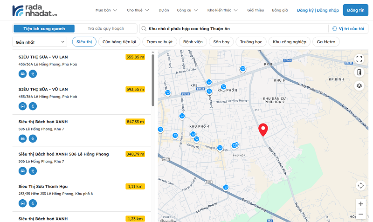Expand the Mua bán menu
Viewport: 373px width, 222px height.
(x=106, y=10)
